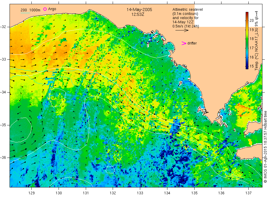Click the color bar label '19'

click(x=251, y=30)
